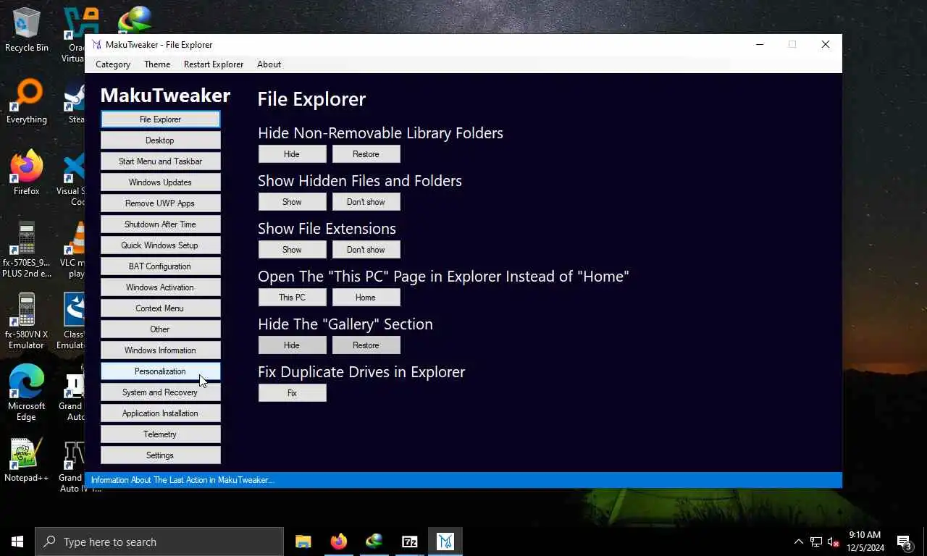
Task: Open the Notepad++ desktop icon
Action: (x=27, y=460)
